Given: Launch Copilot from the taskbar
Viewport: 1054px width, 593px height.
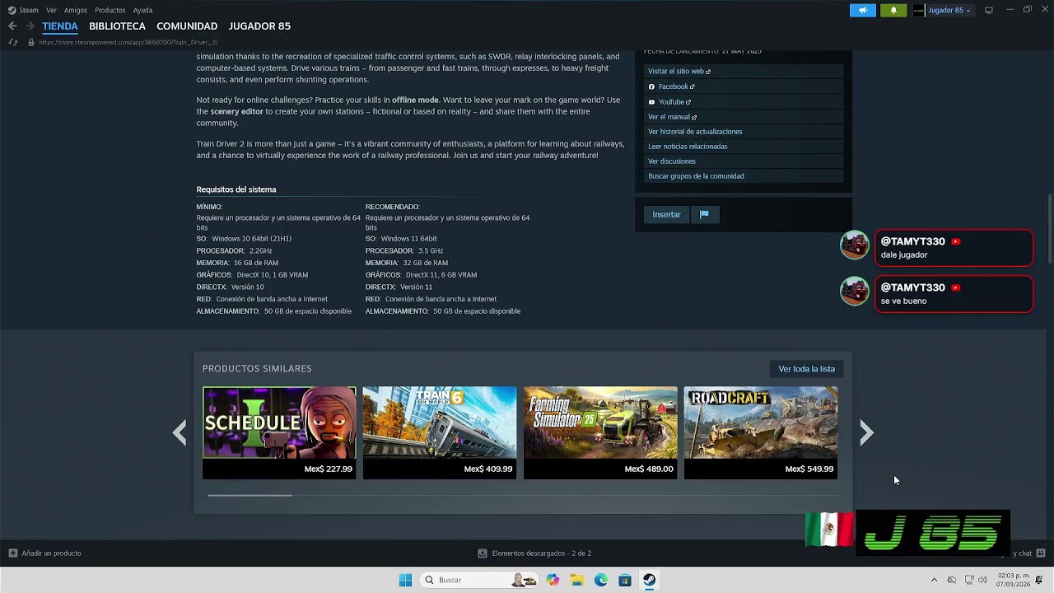Looking at the screenshot, I should coord(553,580).
